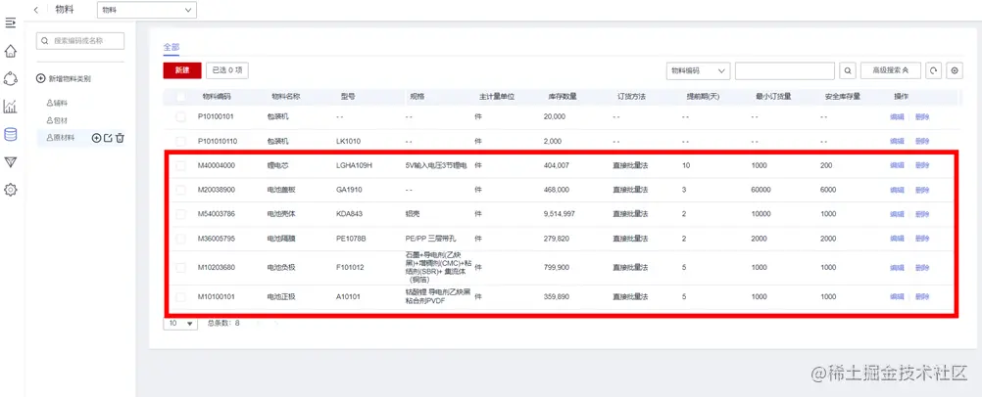Image resolution: width=982 pixels, height=397 pixels.
Task: Edit the 原材料 category icon
Action: point(108,138)
